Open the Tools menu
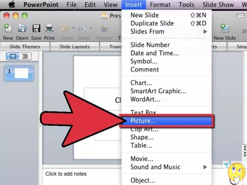The height and width of the screenshot is (185, 247). (x=186, y=4)
